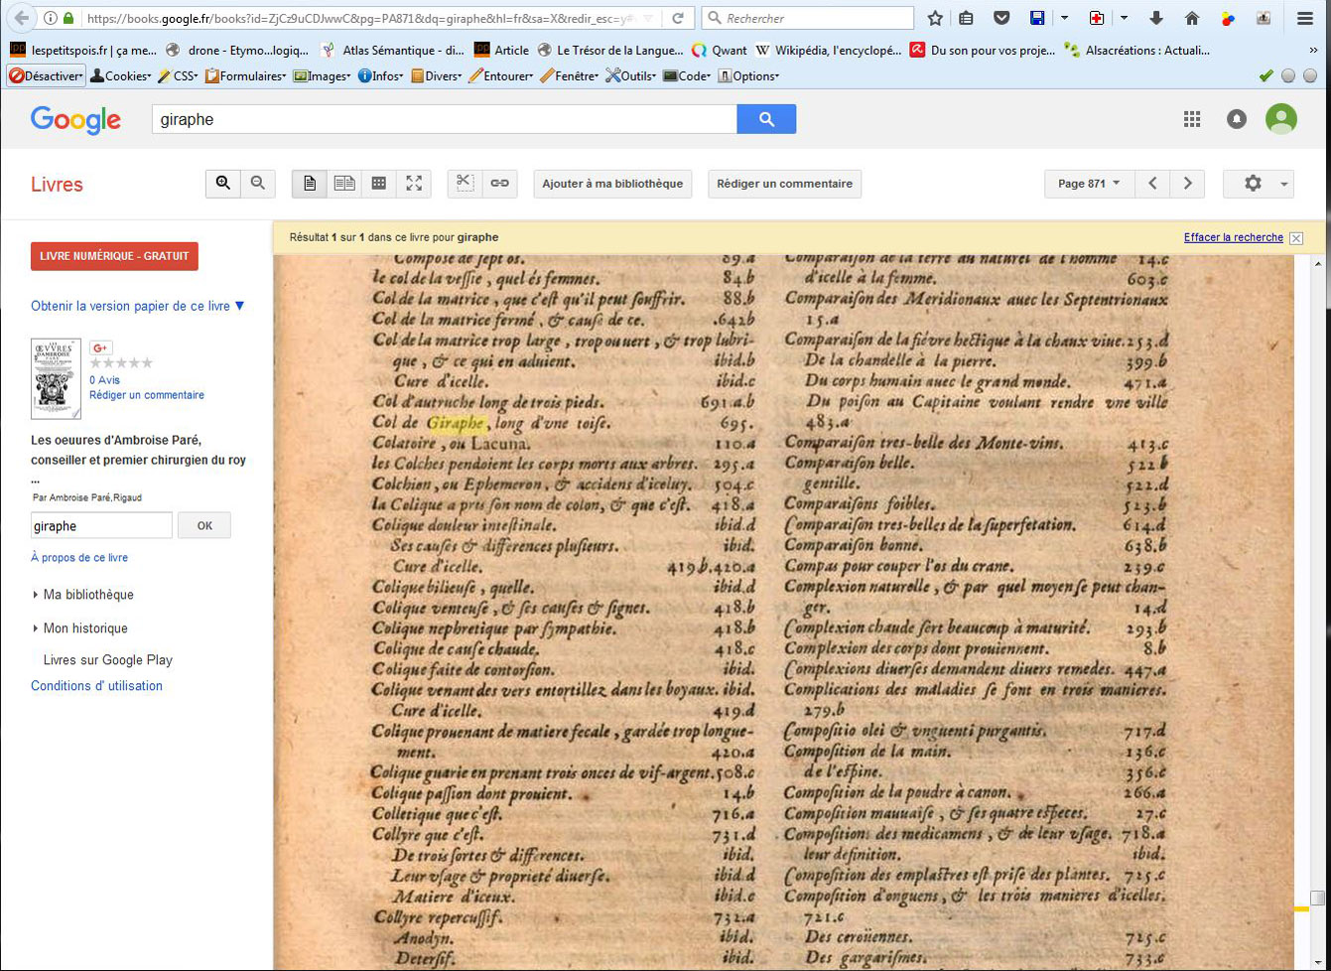The width and height of the screenshot is (1331, 971).
Task: Click the link share icon
Action: (x=500, y=184)
